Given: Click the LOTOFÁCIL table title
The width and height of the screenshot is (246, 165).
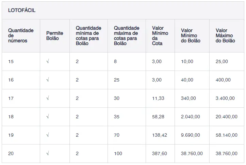Looking at the screenshot, I should (x=22, y=11).
